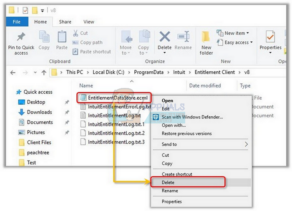The image size is (292, 211).
Task: Open Pictures in navigation pane
Action: [x=31, y=132]
